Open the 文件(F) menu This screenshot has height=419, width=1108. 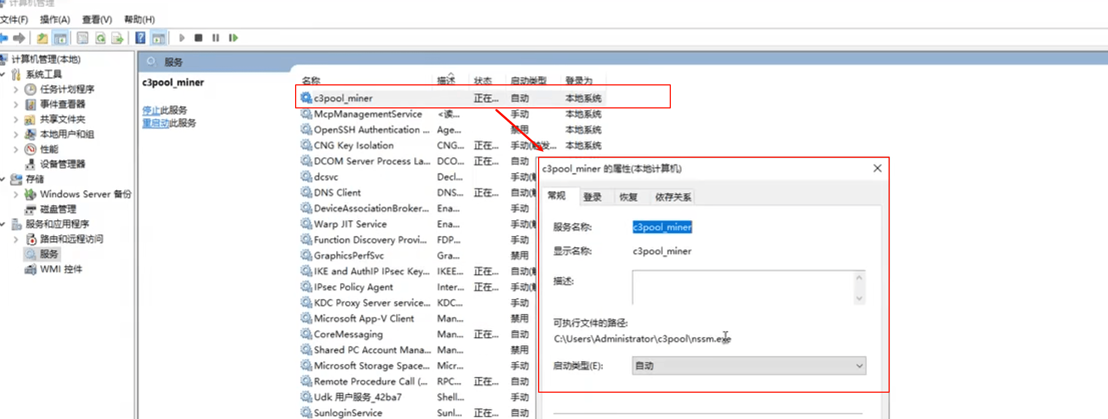14,20
